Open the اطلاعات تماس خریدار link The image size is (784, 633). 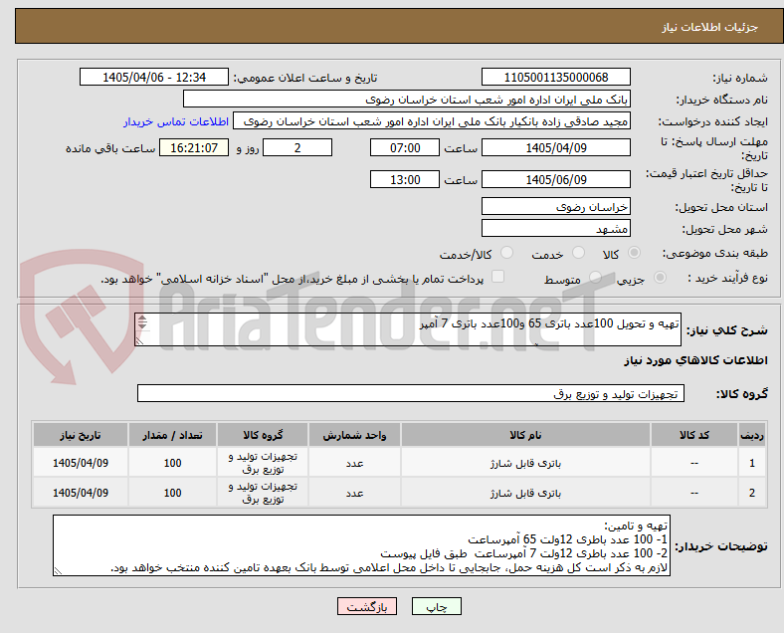point(176,121)
